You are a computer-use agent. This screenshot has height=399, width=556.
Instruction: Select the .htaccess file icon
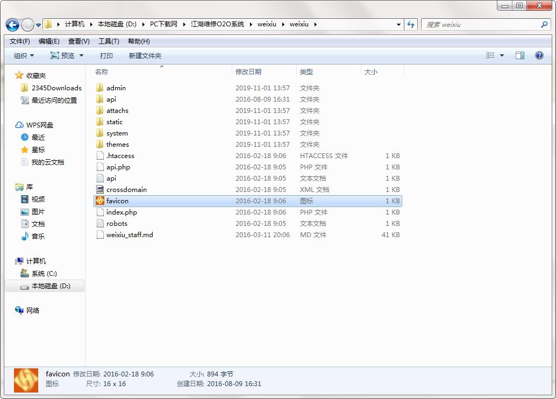(x=100, y=155)
